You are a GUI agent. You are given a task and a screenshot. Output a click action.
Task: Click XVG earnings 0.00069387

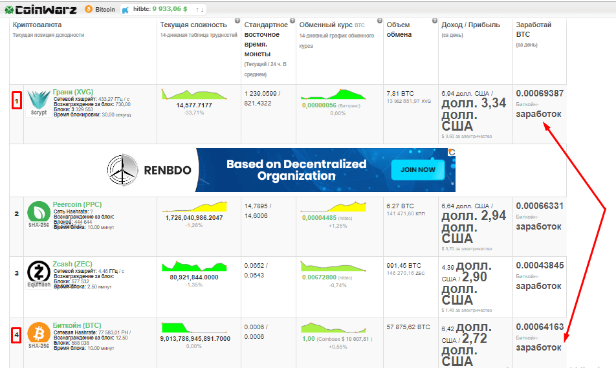tap(540, 94)
